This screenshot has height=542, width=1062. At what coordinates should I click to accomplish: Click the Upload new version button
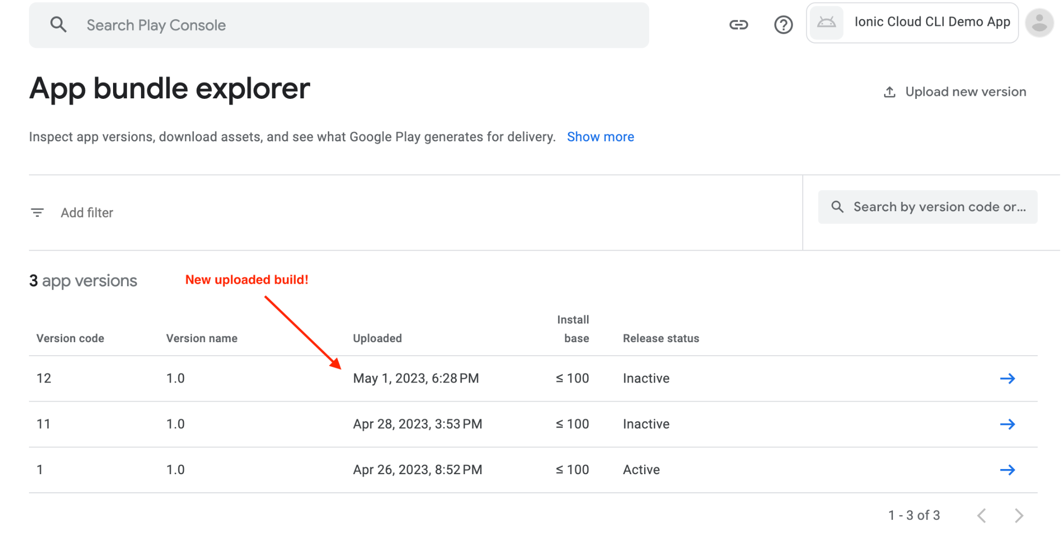pos(965,91)
